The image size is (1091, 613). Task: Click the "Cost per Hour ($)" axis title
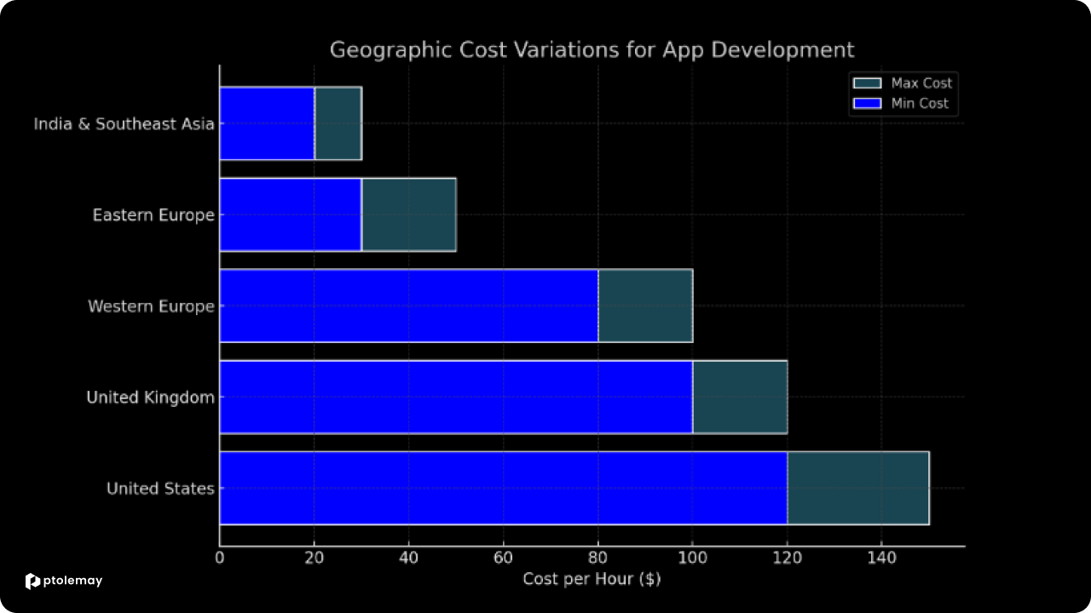coord(592,579)
